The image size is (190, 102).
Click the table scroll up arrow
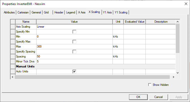coord(178,22)
